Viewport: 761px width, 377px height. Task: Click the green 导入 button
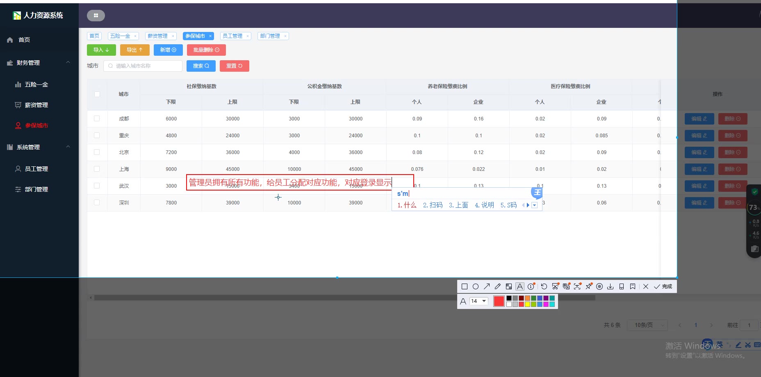point(101,50)
